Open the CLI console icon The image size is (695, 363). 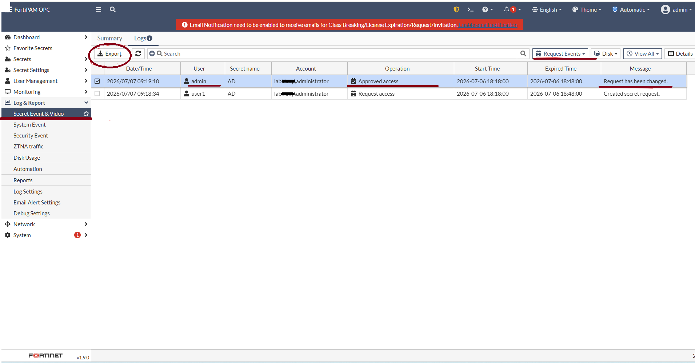point(470,9)
